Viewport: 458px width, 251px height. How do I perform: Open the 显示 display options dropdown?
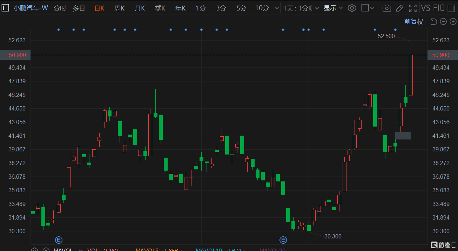coord(333,8)
